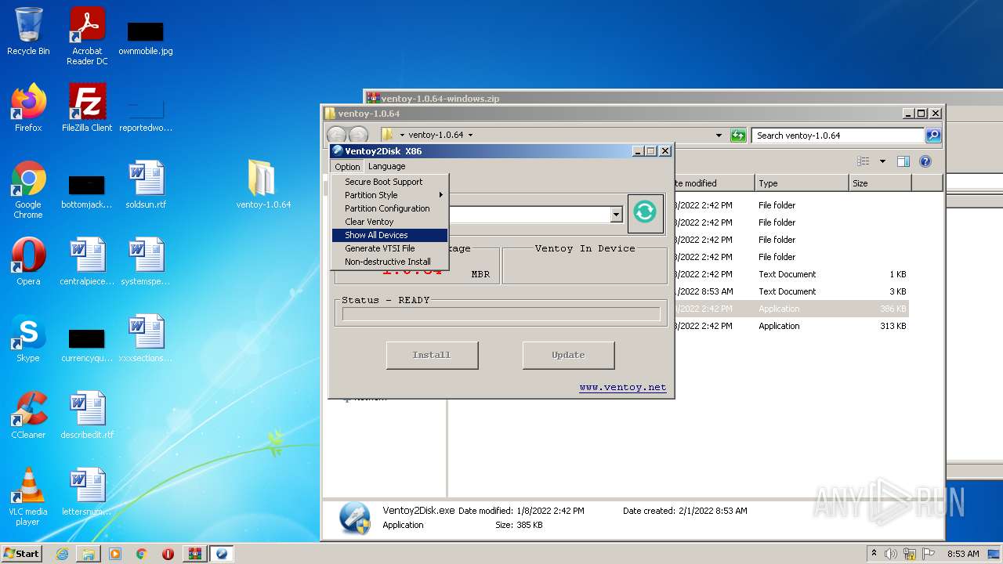Select describedit.rtf desktop document
The height and width of the screenshot is (564, 1003).
pos(87,415)
